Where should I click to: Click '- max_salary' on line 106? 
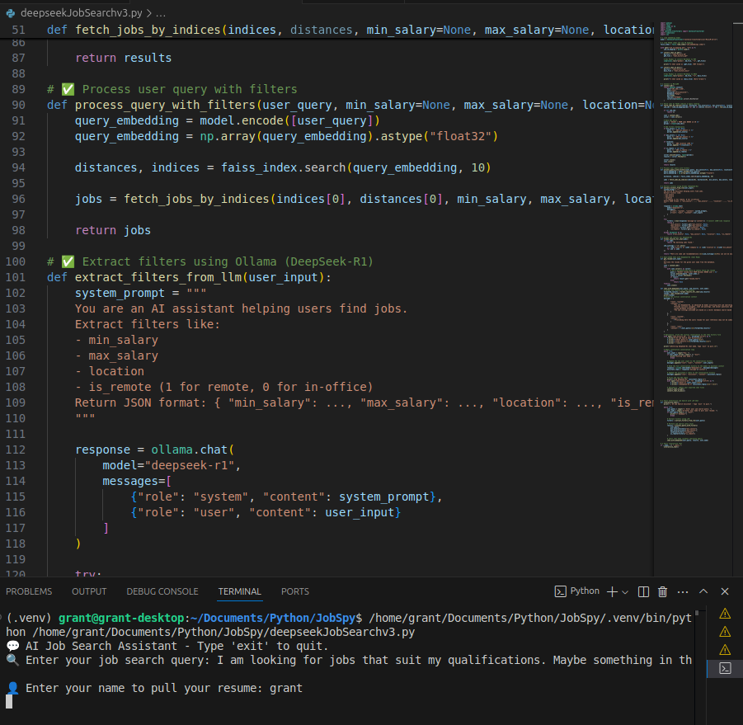coord(116,355)
